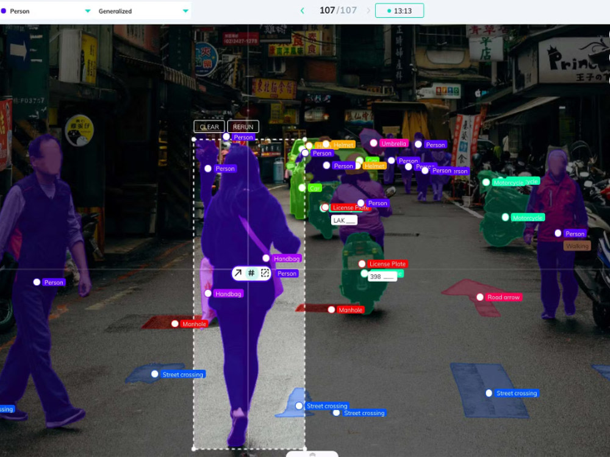Toggle the Manhole annotation dot
610x457 pixels.
click(176, 324)
